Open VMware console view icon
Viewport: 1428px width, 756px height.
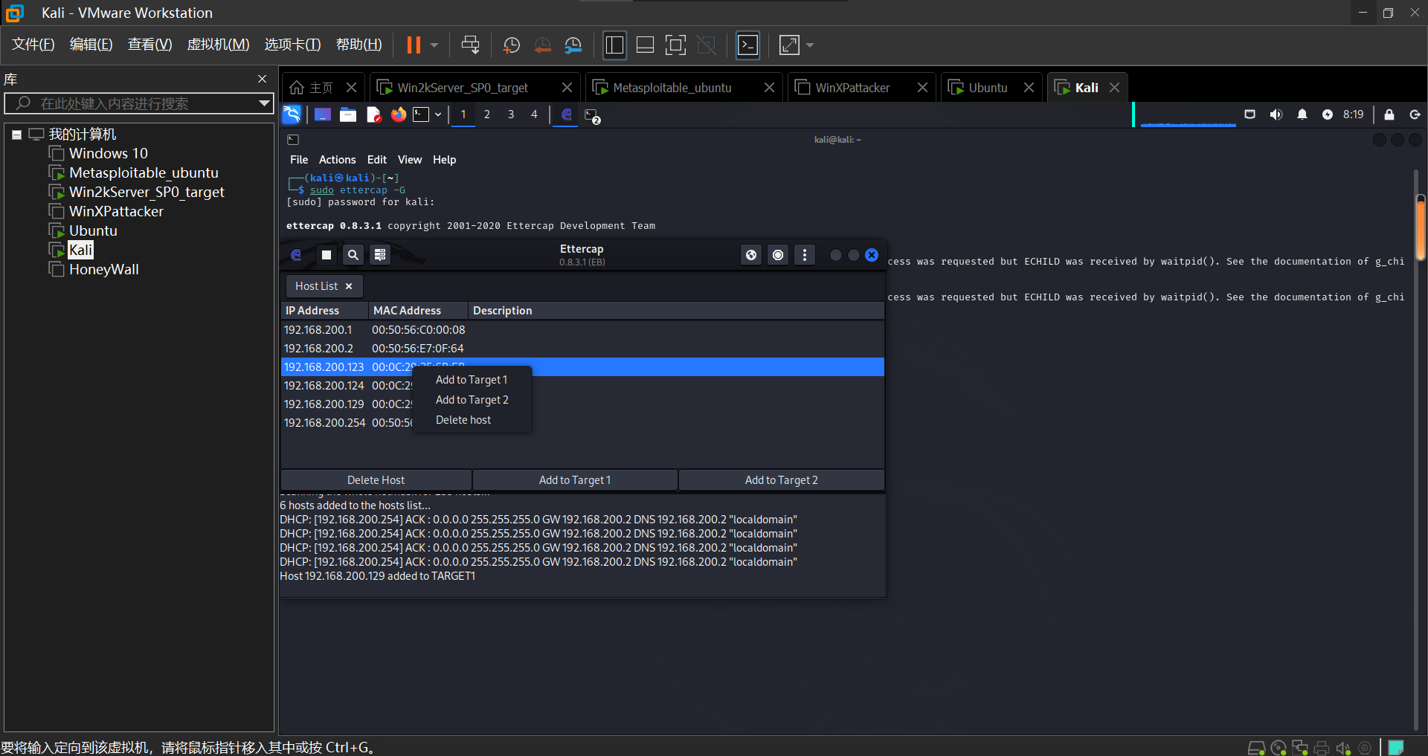tap(747, 45)
